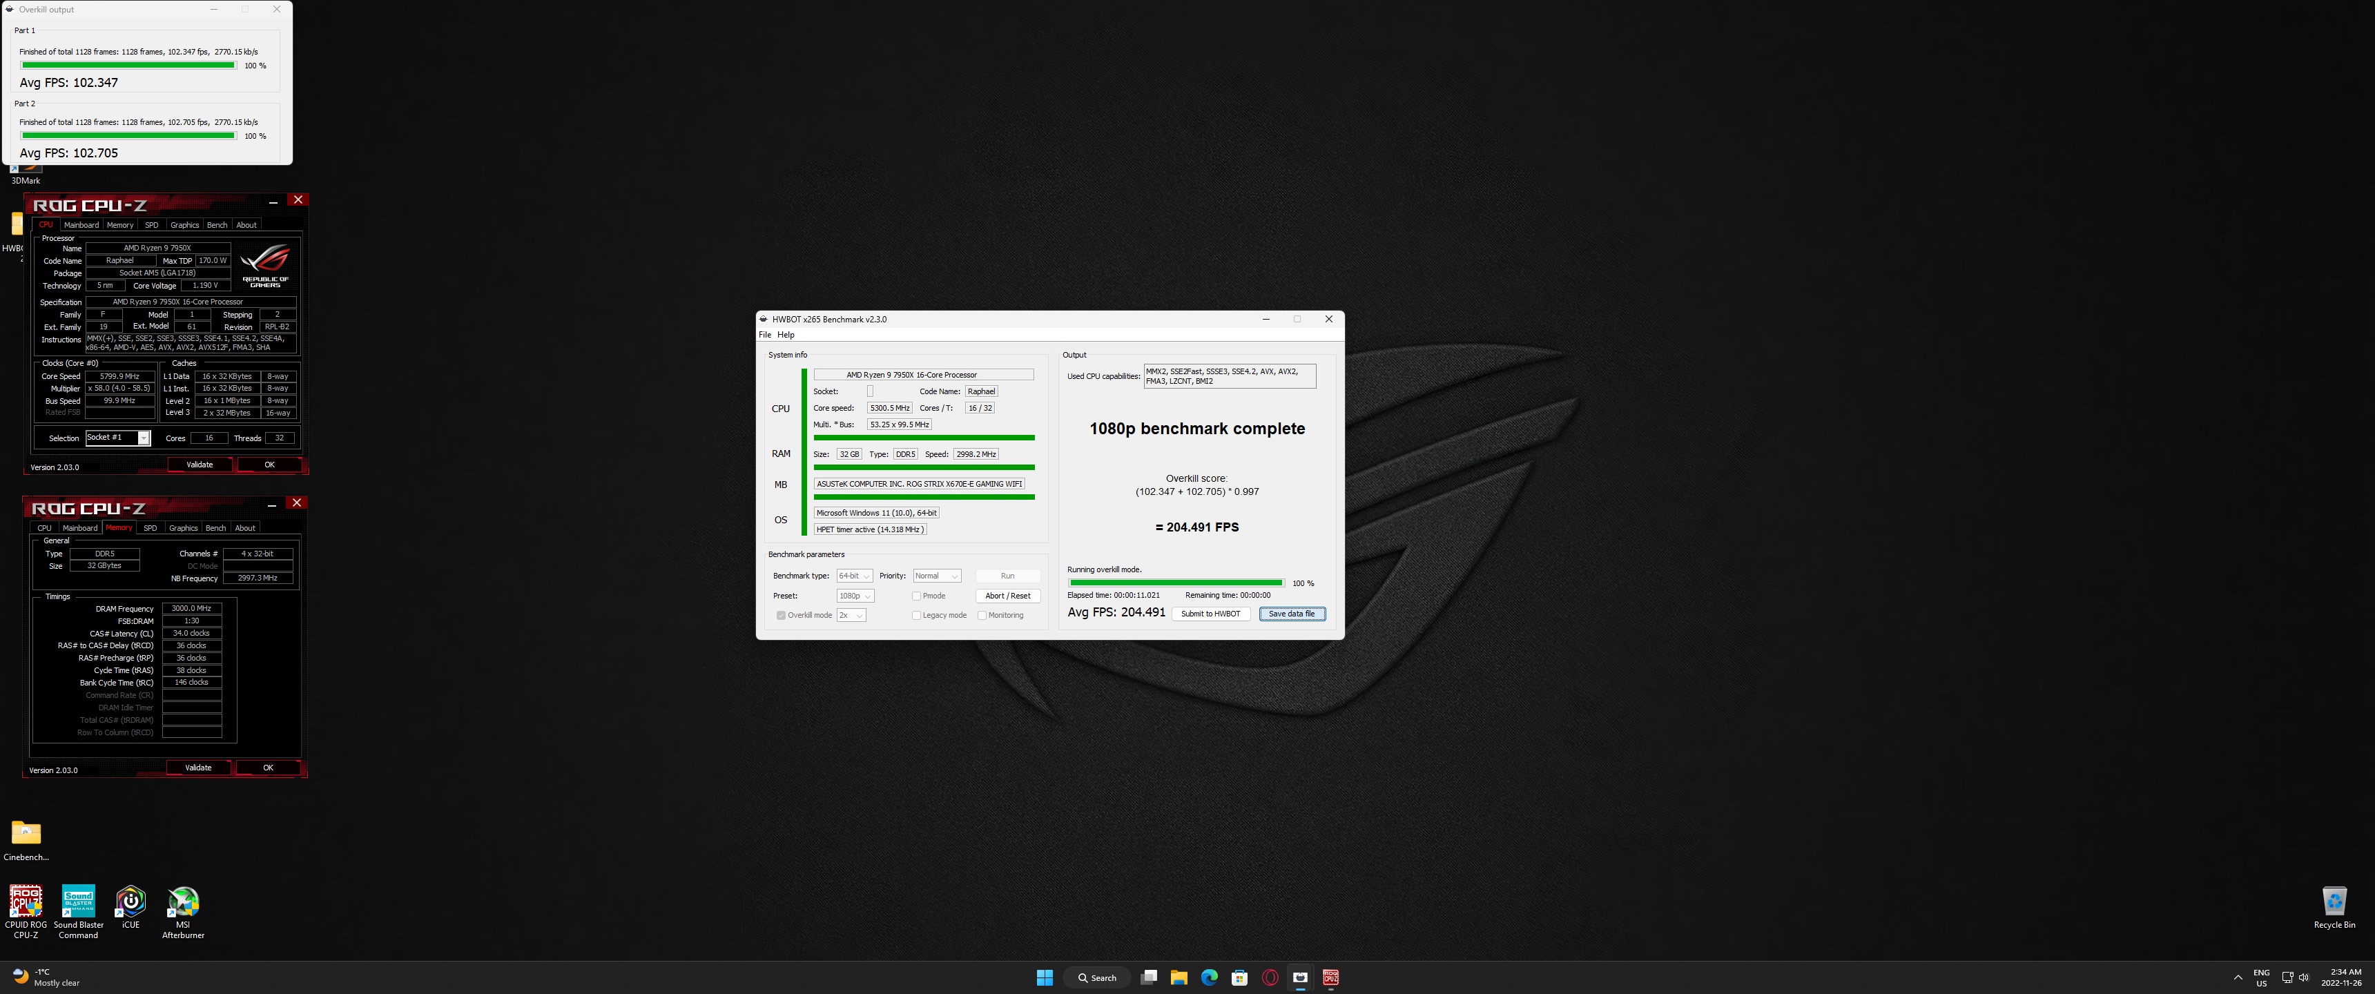Image resolution: width=2375 pixels, height=994 pixels.
Task: Switch to SPD tab in CPU-Z processor window
Action: pos(151,225)
